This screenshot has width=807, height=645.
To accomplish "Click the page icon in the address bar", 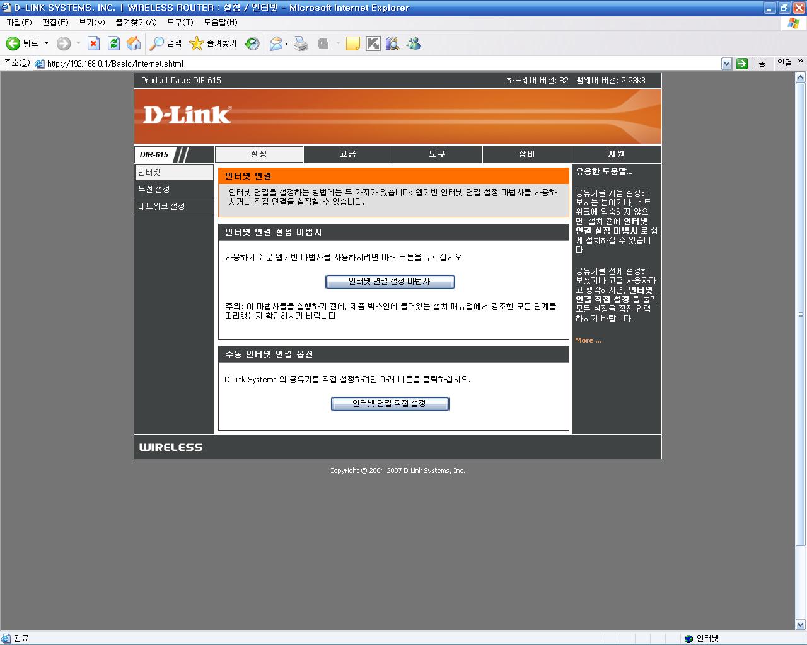I will click(40, 64).
